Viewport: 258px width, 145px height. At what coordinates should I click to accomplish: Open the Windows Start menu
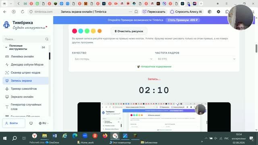coord(4,138)
